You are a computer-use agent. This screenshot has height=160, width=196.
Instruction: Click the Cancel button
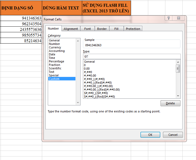173,135
